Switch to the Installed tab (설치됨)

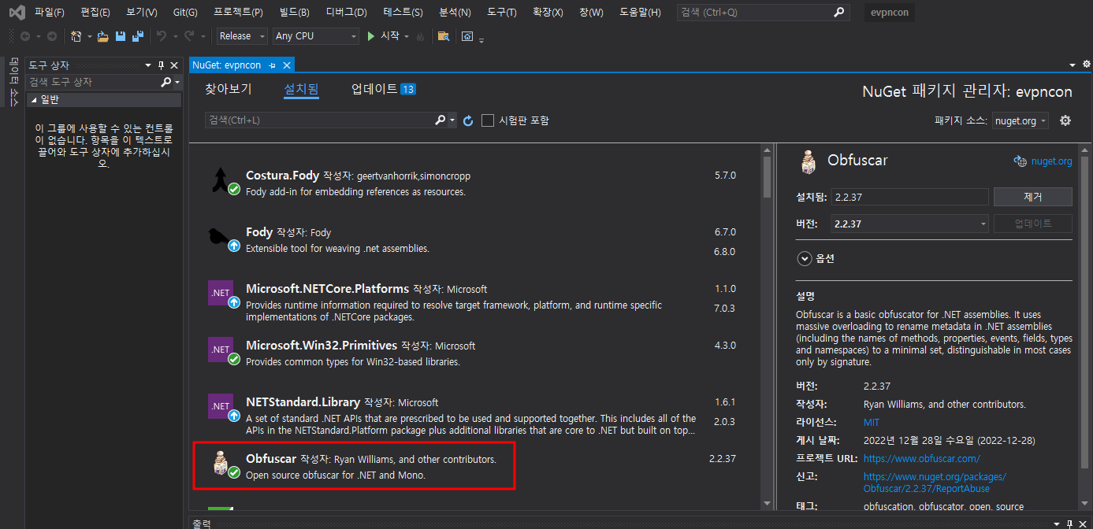(301, 89)
